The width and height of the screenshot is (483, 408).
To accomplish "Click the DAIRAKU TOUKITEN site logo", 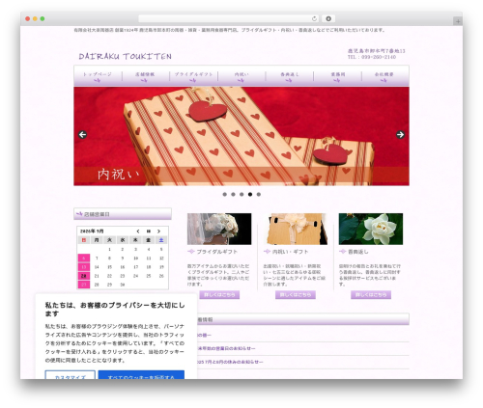I will pyautogui.click(x=126, y=56).
